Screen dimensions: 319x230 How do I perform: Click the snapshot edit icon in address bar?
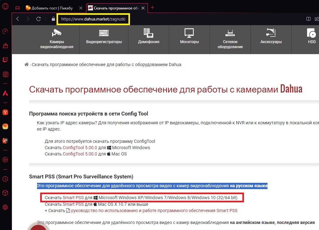click(317, 19)
